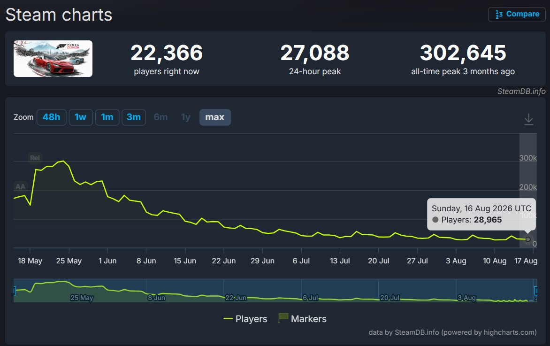Image resolution: width=550 pixels, height=346 pixels.
Task: Click the 29 Jun axis label
Action: (262, 261)
